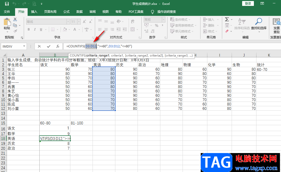Click the Enter checkmark formula button
The height and width of the screenshot is (172, 281).
pos(49,46)
